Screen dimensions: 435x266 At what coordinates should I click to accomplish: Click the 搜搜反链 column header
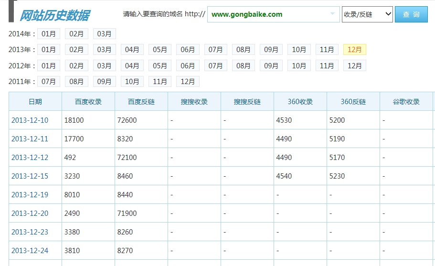(x=247, y=102)
